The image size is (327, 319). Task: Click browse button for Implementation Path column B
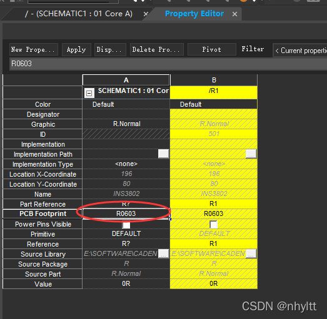click(251, 154)
